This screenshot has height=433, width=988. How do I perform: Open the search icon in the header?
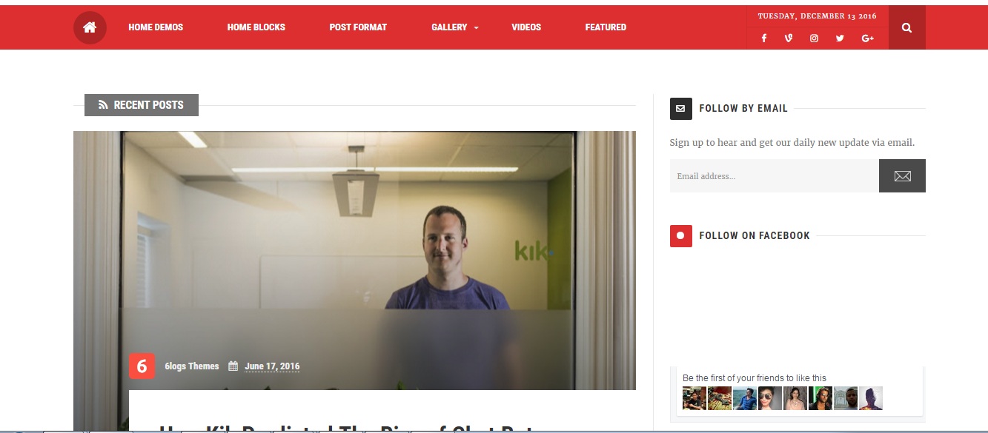(x=907, y=27)
